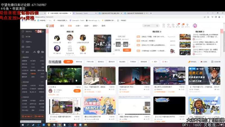Open cloud gaming gamepad icon in sidebar
Viewport: 225px width, 127px height.
click(23, 47)
